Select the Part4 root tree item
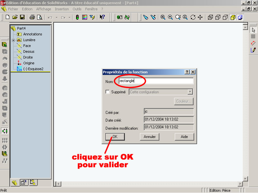The image size is (258, 193). click(x=21, y=28)
